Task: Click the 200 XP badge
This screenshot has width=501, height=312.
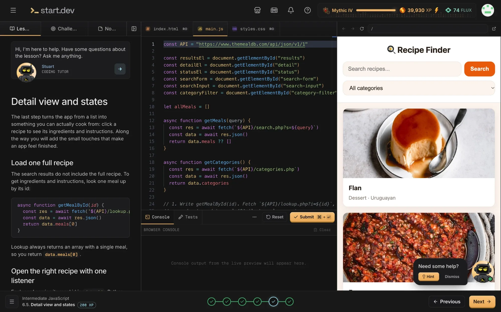Action: (x=86, y=305)
